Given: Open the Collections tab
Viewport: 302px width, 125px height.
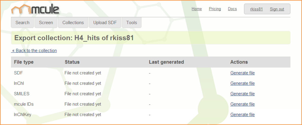Looking at the screenshot, I should [x=73, y=23].
